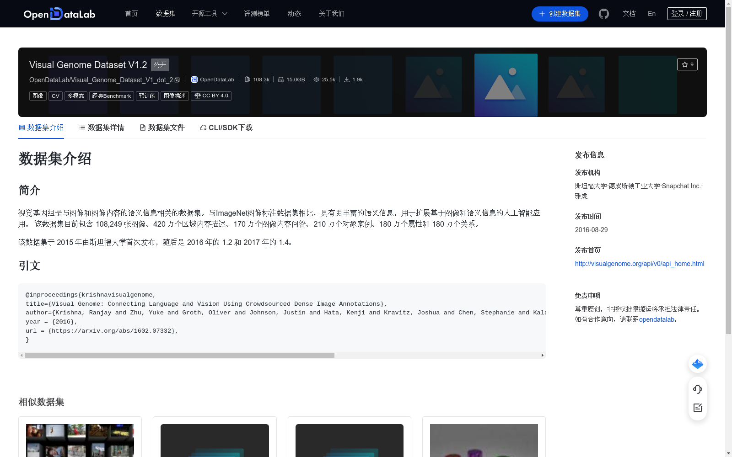Screen dimensions: 732x457
Task: Click the Visual Genome Dataset V1.2 title
Action: [x=88, y=65]
